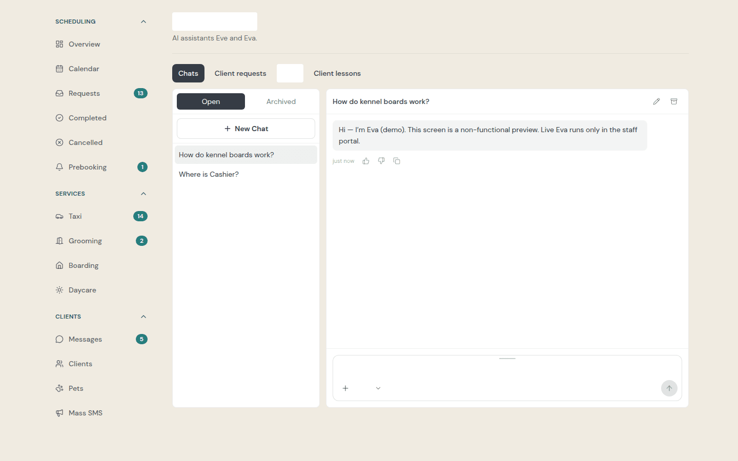Image resolution: width=738 pixels, height=461 pixels.
Task: Click Eva's demo greeting message bubble
Action: (x=490, y=135)
